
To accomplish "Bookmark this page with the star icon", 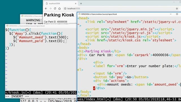I will (x=177, y=8).
